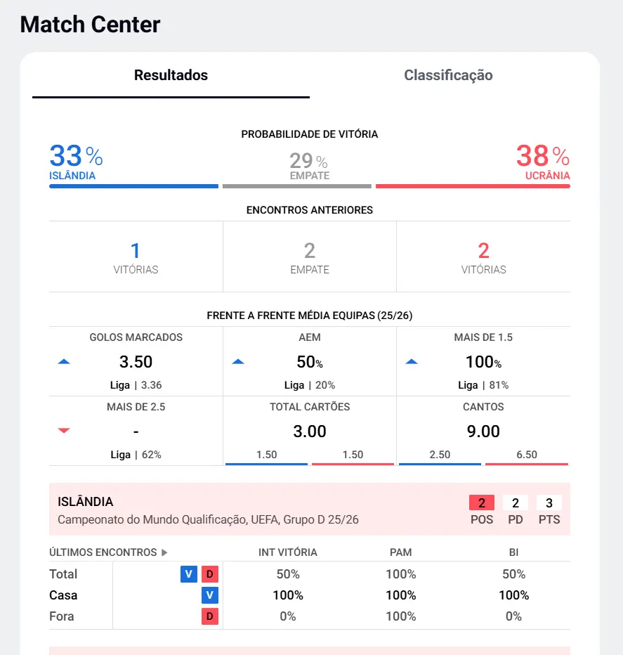Click the Islândia 1 Vitórias cell
This screenshot has height=655, width=623.
click(x=136, y=257)
